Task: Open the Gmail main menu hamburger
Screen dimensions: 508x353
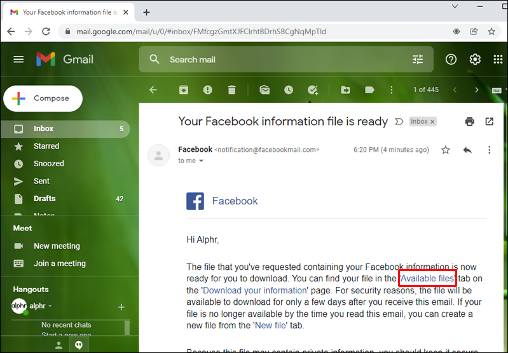Action: (x=18, y=59)
